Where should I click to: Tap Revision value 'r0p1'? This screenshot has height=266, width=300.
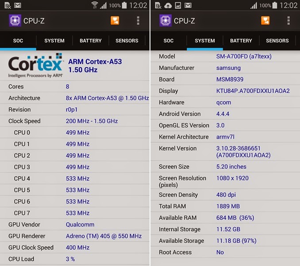coord(72,110)
